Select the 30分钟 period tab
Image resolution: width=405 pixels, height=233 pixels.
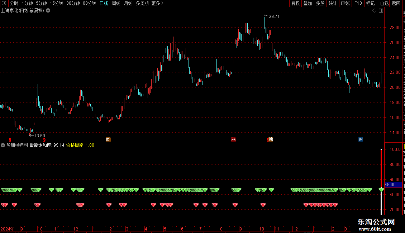(73, 3)
